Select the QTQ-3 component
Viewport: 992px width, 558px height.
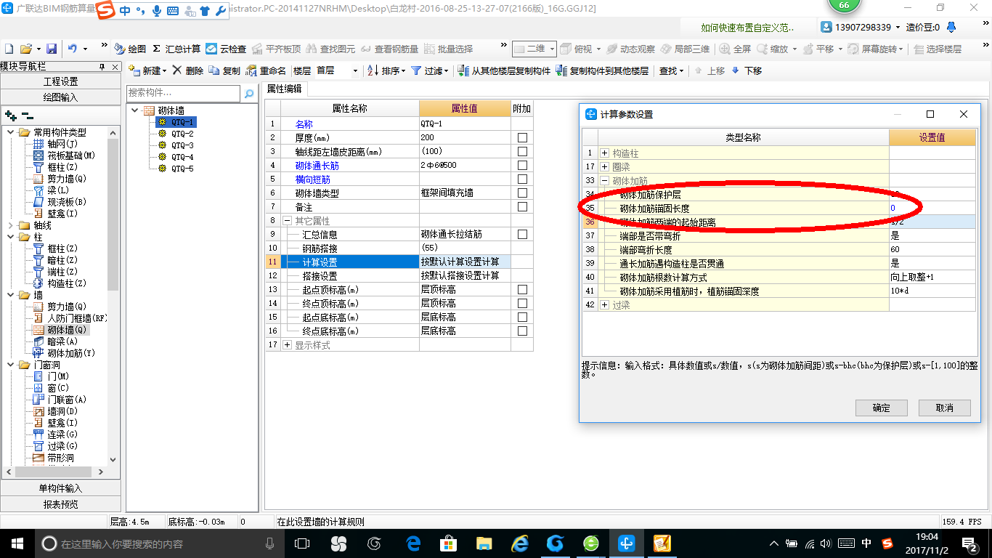point(182,145)
